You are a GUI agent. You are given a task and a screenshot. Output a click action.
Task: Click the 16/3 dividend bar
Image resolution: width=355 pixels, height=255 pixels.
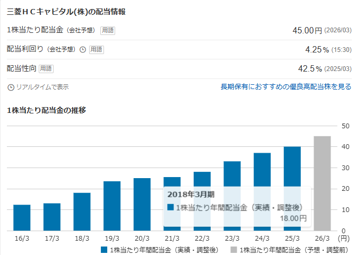pos(22,218)
